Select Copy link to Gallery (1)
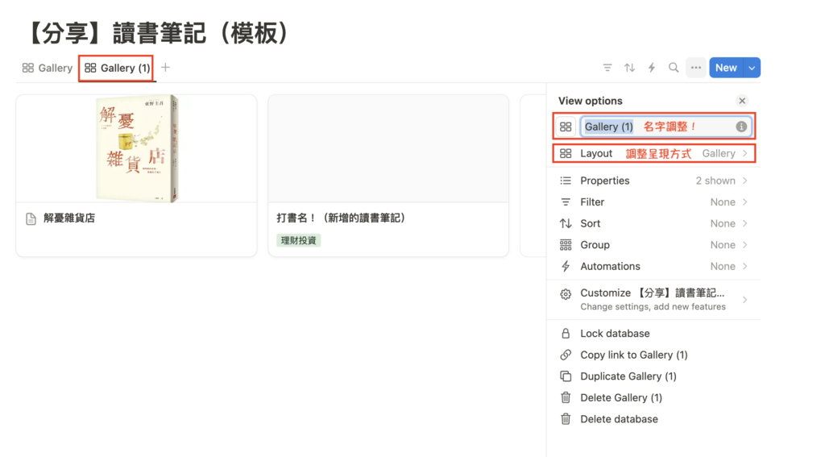The width and height of the screenshot is (825, 457). tap(633, 355)
